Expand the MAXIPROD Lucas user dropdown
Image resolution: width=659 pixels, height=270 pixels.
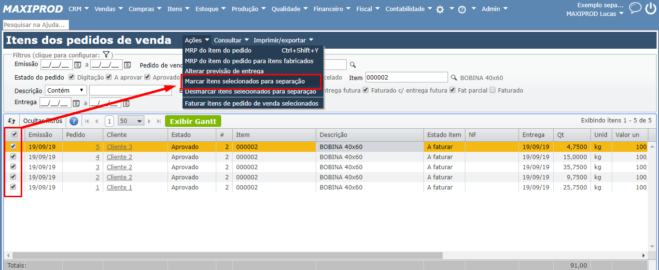click(595, 14)
